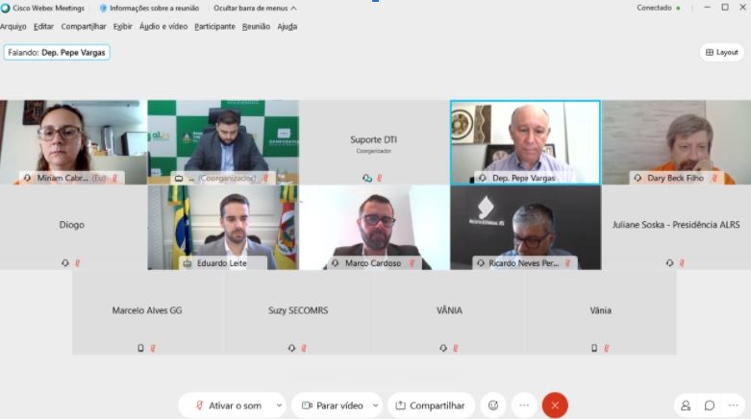This screenshot has height=419, width=751.
Task: Open the Layout view selector
Action: pyautogui.click(x=722, y=52)
